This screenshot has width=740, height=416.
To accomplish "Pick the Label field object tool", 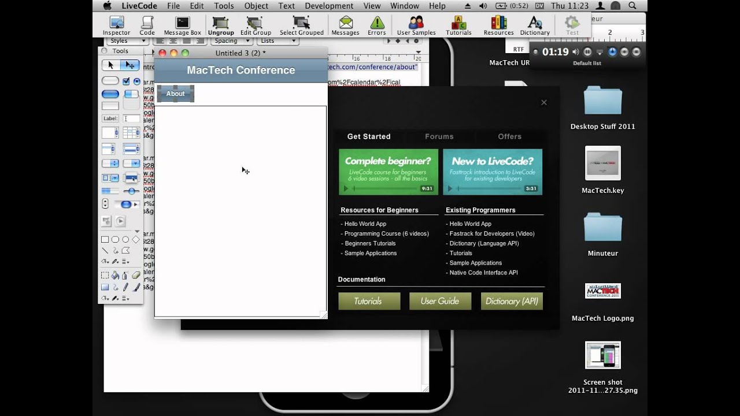I will [x=110, y=118].
